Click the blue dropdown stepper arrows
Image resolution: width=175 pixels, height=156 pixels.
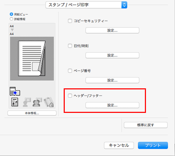(x=124, y=5)
